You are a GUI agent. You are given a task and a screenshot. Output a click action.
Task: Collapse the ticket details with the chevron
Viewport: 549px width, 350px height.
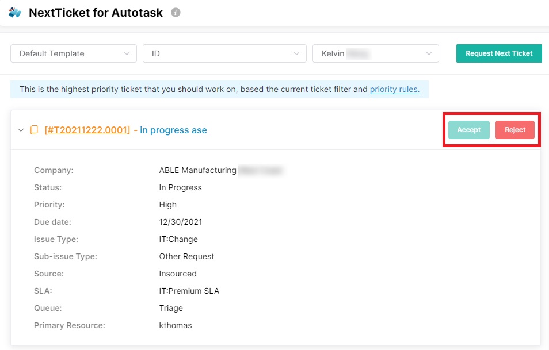21,130
